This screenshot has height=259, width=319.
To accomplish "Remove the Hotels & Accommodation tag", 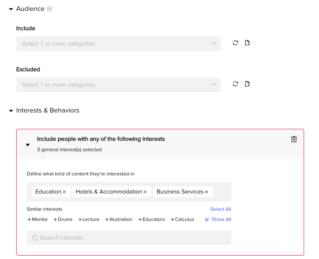I will click(145, 192).
